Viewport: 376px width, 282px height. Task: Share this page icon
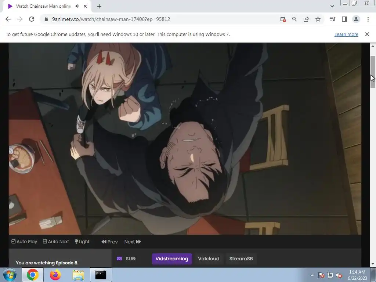click(306, 19)
